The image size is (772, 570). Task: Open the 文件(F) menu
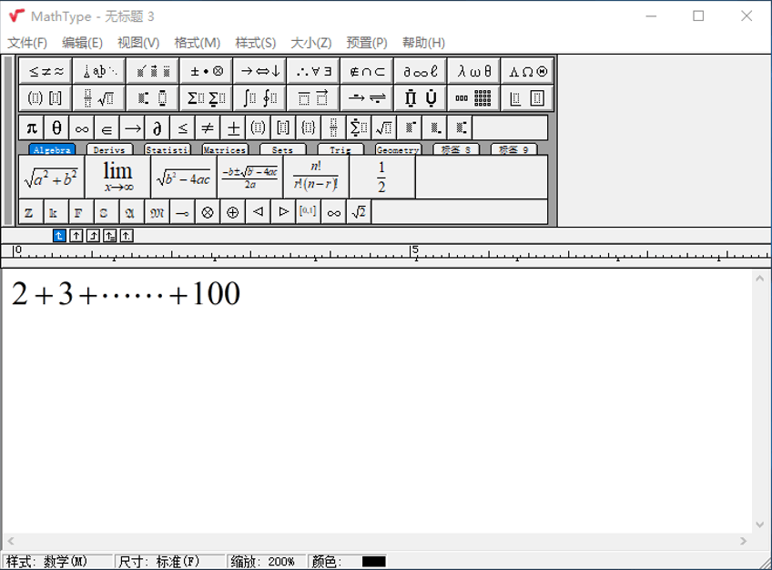point(27,43)
